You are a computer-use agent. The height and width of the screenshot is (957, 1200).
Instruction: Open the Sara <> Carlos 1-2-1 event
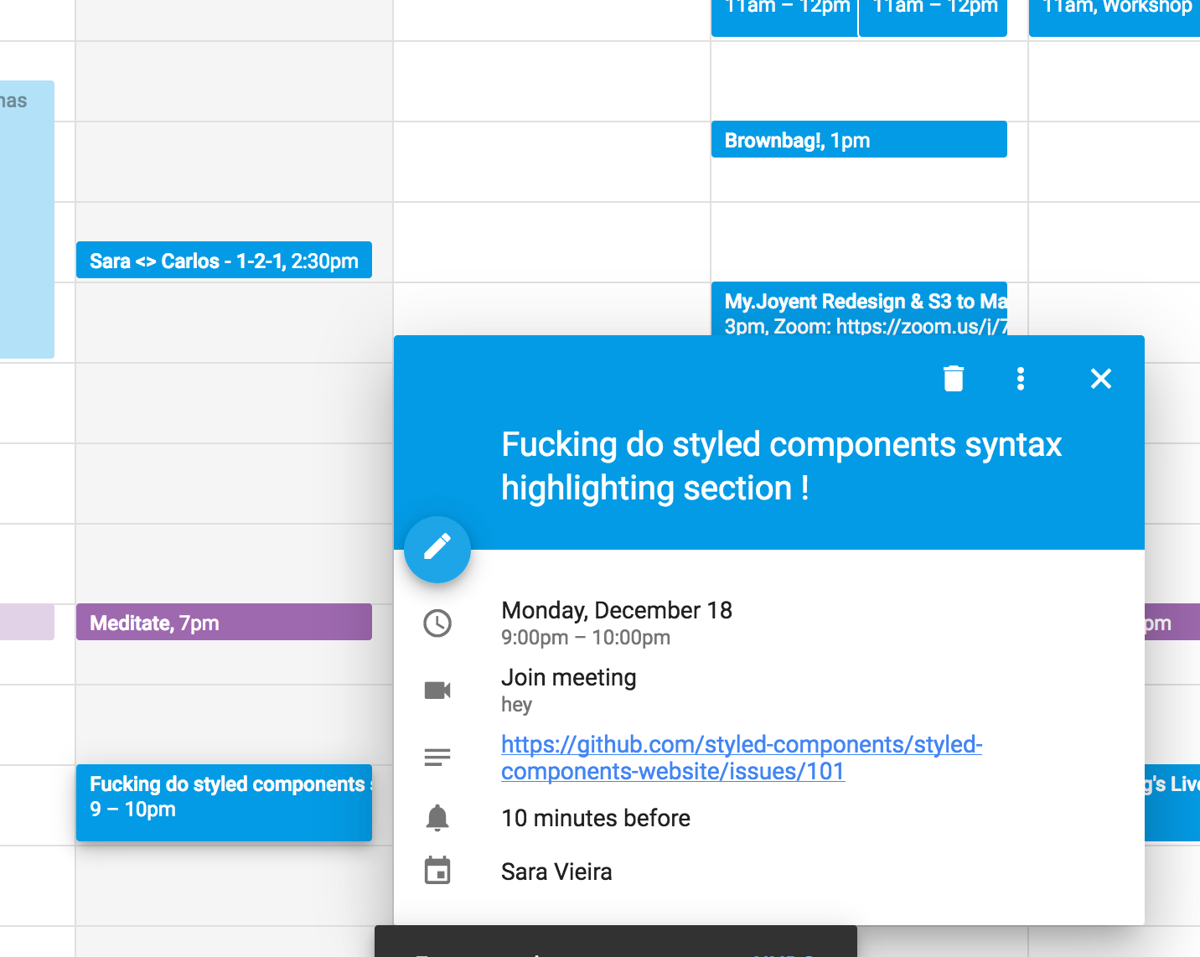click(224, 260)
